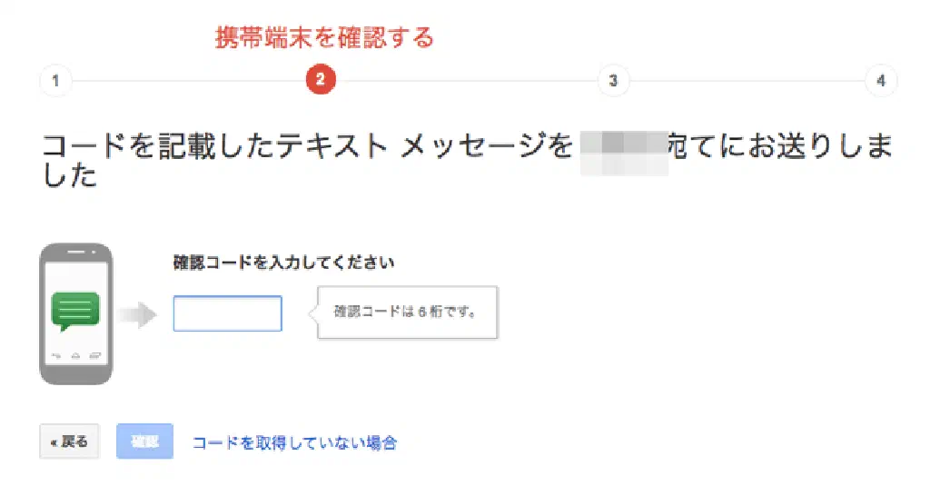Click the progress line between steps 3 and 4
The height and width of the screenshot is (486, 930).
coord(747,81)
